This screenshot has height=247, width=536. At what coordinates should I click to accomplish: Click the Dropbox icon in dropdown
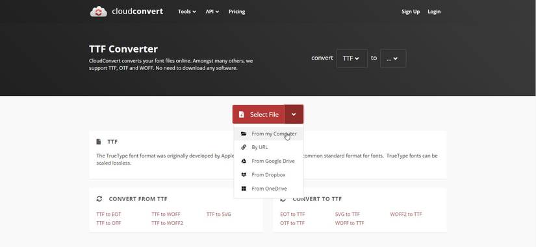pos(244,174)
